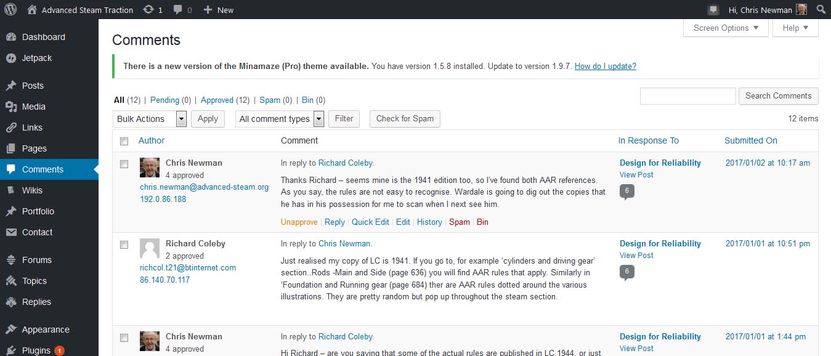831x356 pixels.
Task: Click Richard Coleby's avatar placeholder
Action: 150,248
